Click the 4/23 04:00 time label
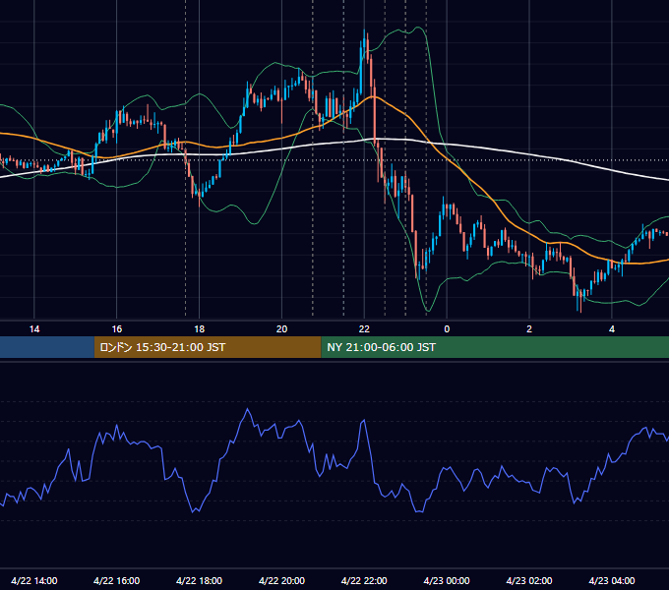 (x=612, y=580)
